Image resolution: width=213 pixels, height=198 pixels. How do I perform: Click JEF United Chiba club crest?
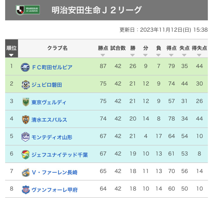25,154
